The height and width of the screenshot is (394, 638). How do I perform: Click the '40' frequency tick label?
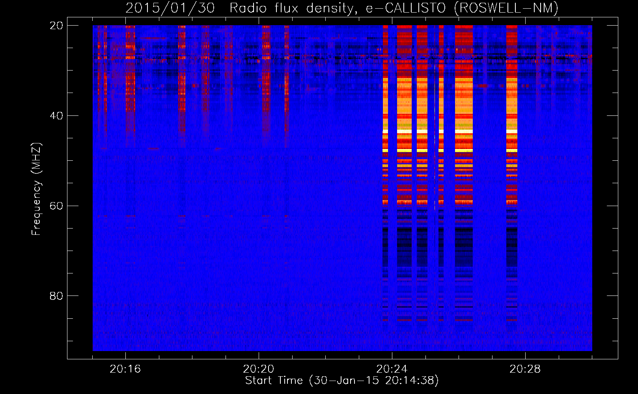pos(56,116)
